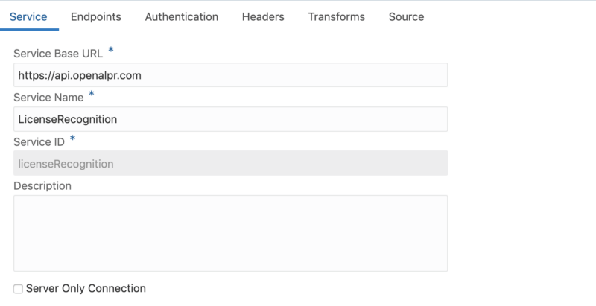Image resolution: width=596 pixels, height=306 pixels.
Task: Select the Service tab
Action: 29,16
